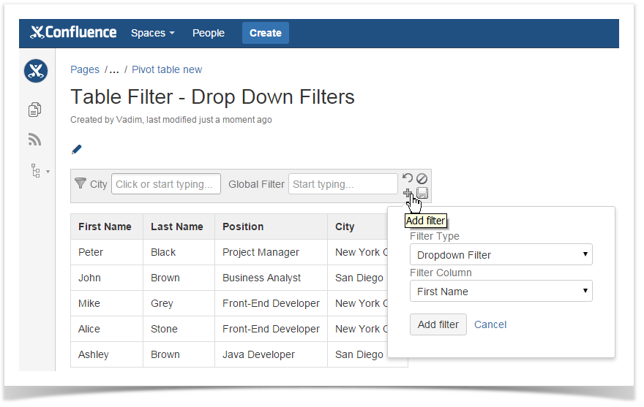Click the floppy disk save icon
644x407 pixels.
[422, 193]
